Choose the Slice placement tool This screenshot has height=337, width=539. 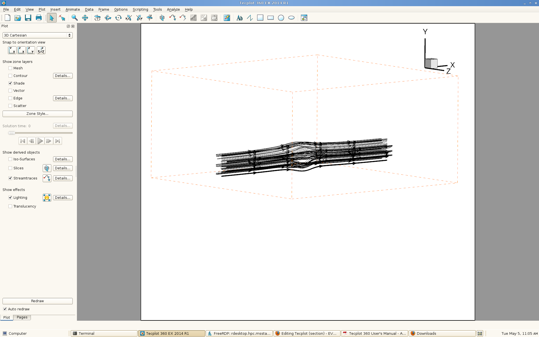[162, 18]
